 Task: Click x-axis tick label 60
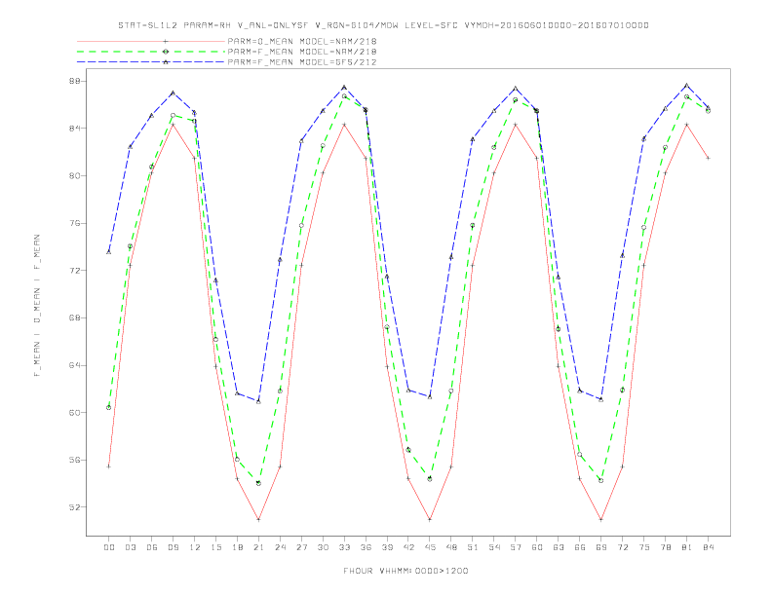[x=537, y=547]
